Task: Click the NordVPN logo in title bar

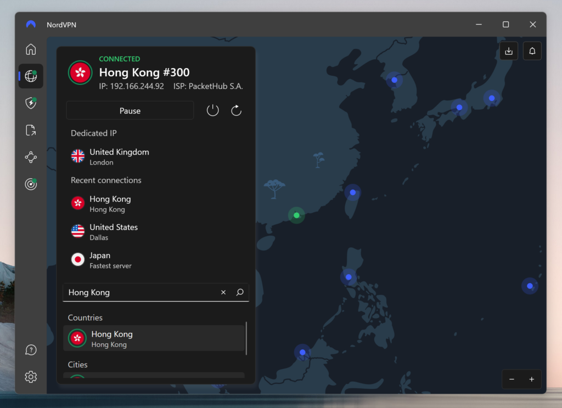Action: click(31, 24)
